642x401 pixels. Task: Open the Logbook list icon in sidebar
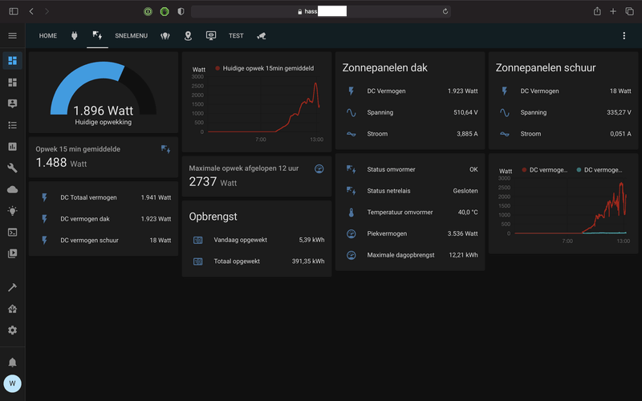[x=12, y=125]
